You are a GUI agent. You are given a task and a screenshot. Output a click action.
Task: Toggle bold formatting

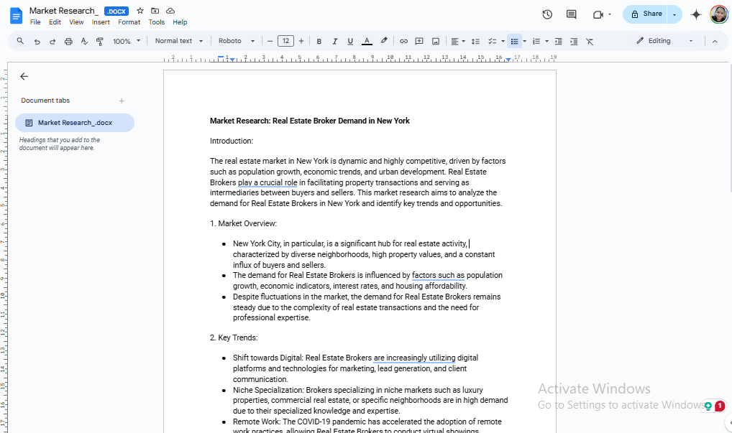click(319, 41)
